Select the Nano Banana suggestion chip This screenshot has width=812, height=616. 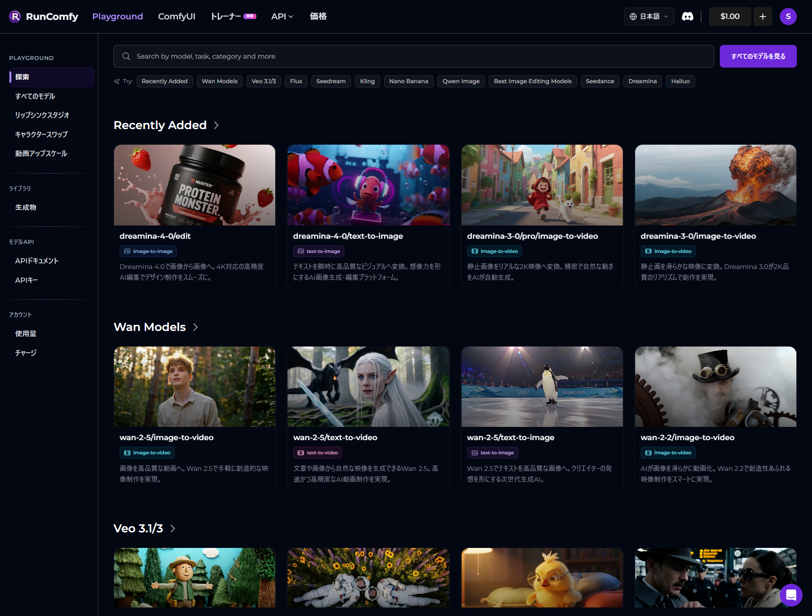(x=408, y=81)
